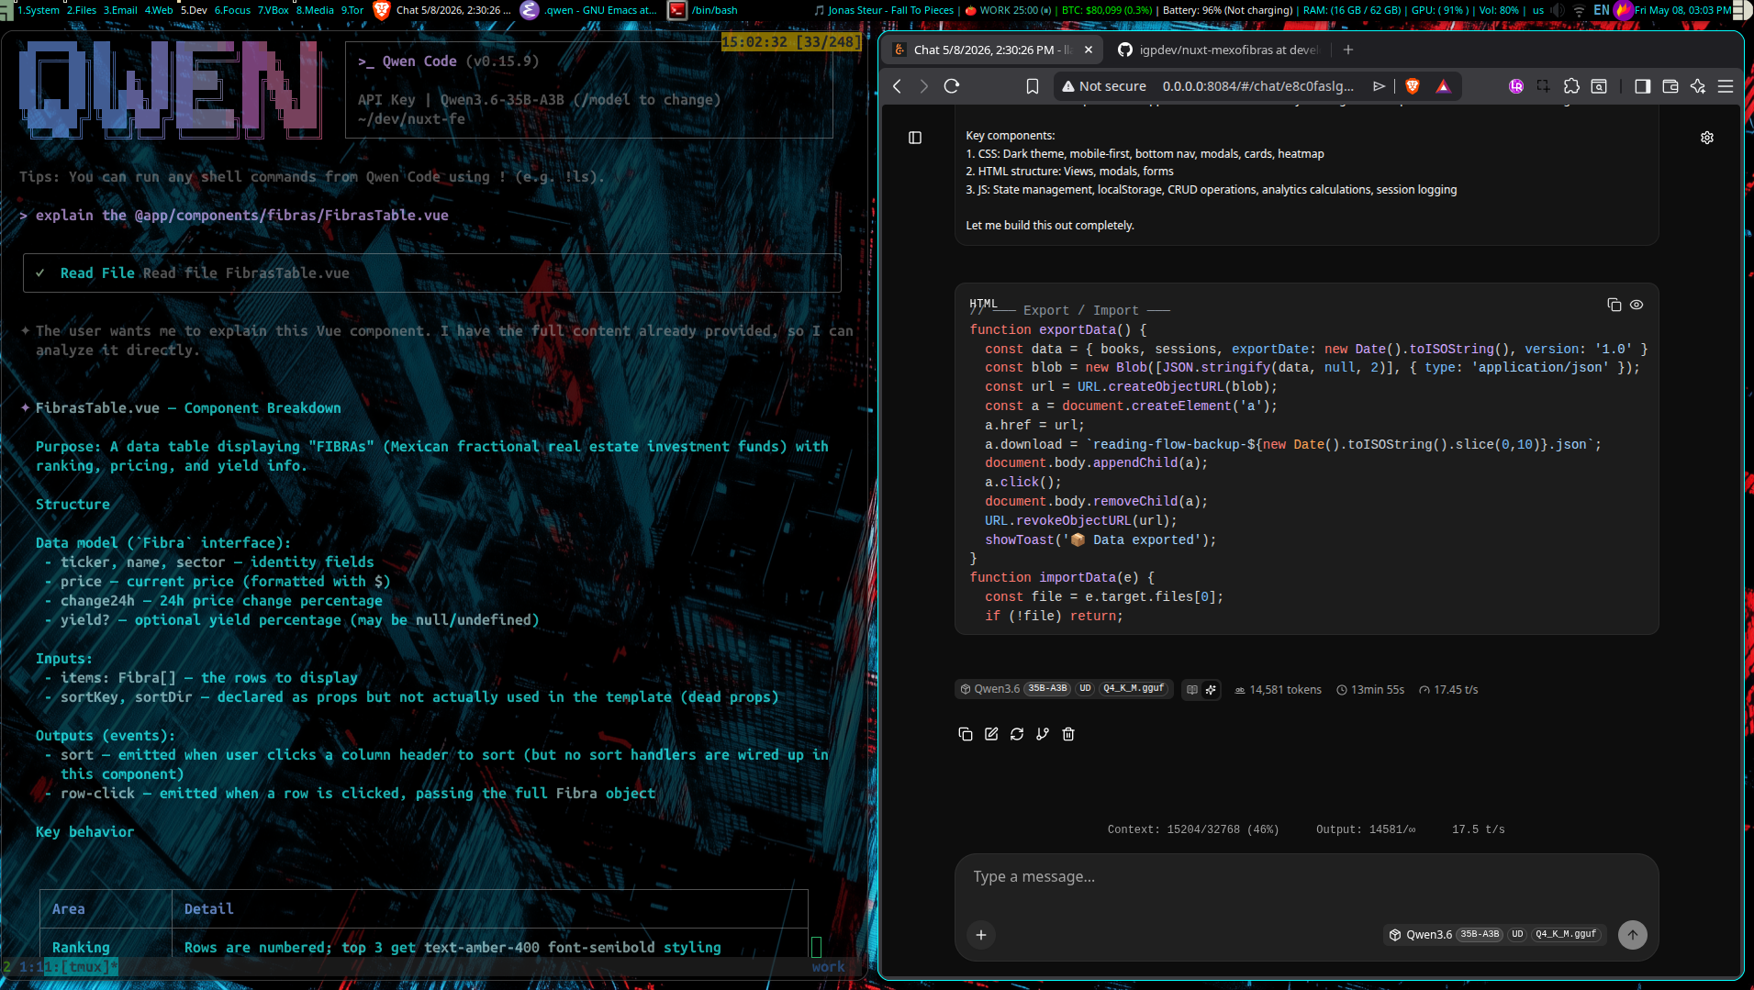Click the Type a message input field
Screen dimensions: 1754x990
[x=1306, y=877]
